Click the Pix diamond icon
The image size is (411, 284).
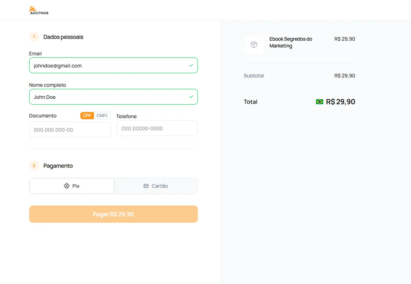click(66, 186)
